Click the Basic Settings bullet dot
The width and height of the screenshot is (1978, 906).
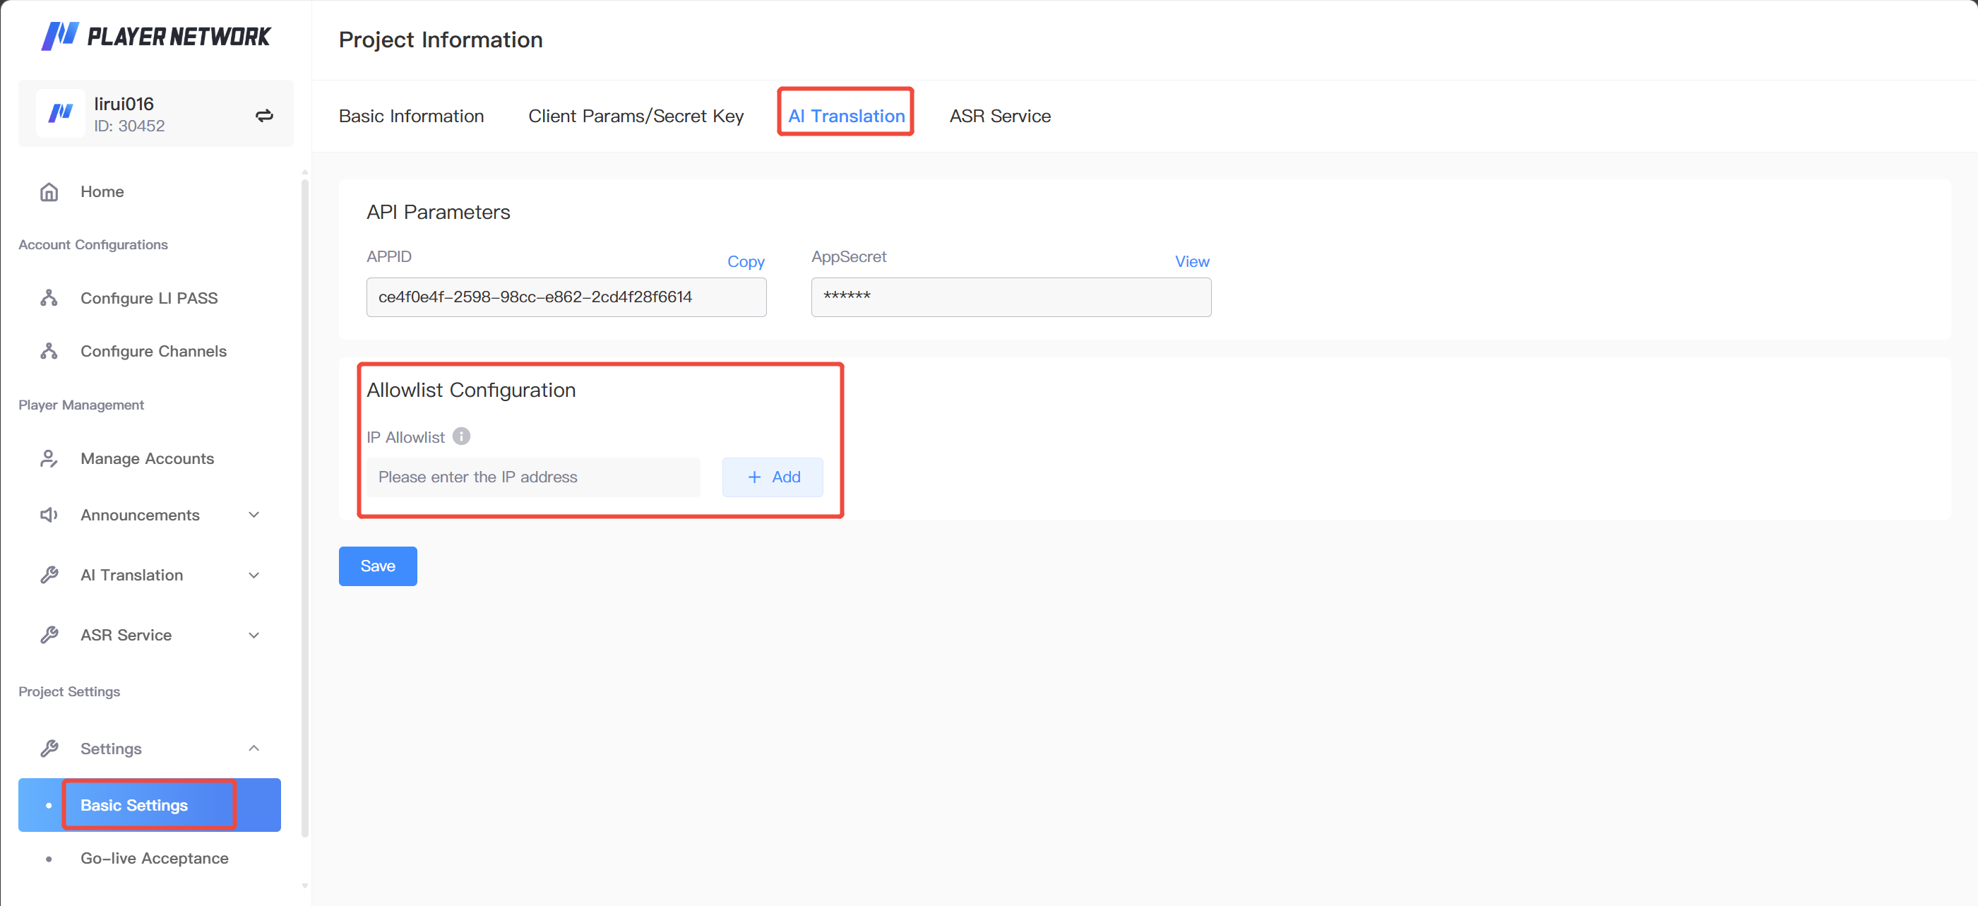point(49,806)
